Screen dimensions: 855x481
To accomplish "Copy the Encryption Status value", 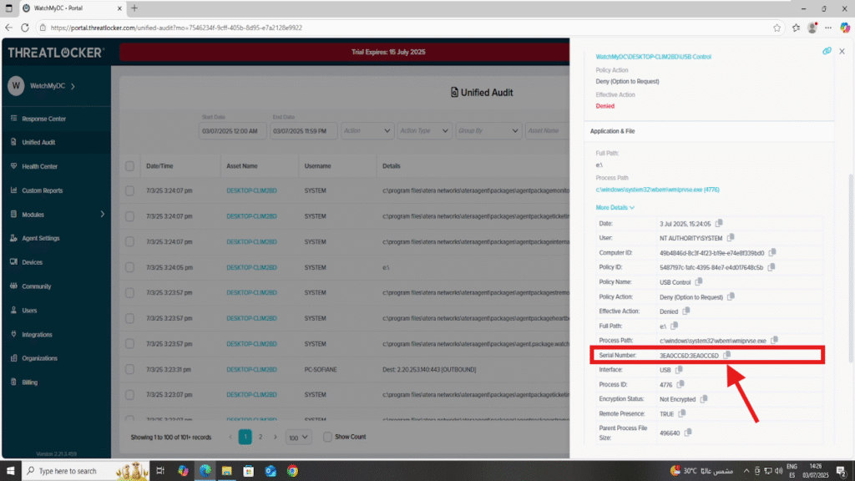I will point(704,398).
